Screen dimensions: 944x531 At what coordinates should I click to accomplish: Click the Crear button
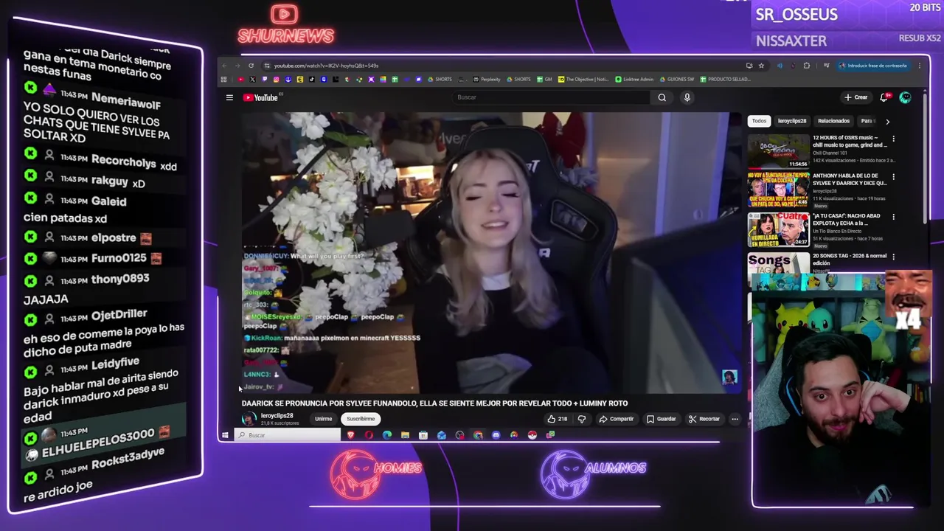pyautogui.click(x=856, y=97)
